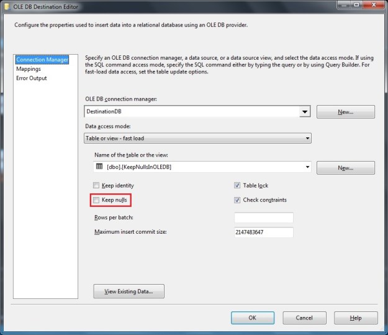
Task: Enable the Keep identity checkbox
Action: tap(96, 186)
